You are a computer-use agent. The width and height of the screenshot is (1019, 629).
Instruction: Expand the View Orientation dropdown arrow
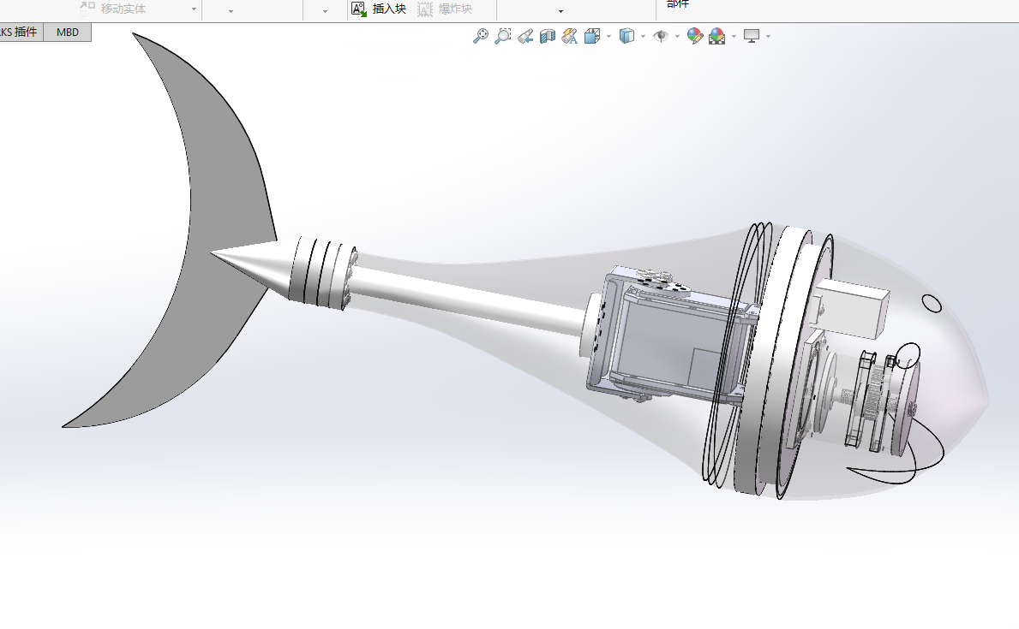[x=609, y=36]
